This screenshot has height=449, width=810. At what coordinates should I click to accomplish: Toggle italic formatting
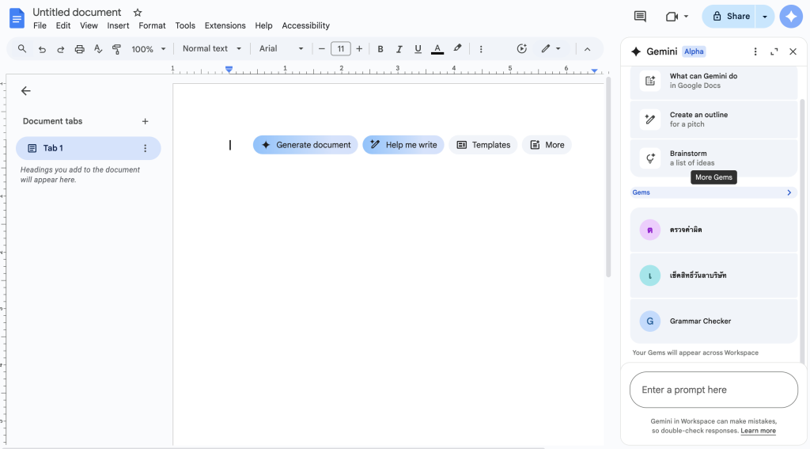pos(399,49)
